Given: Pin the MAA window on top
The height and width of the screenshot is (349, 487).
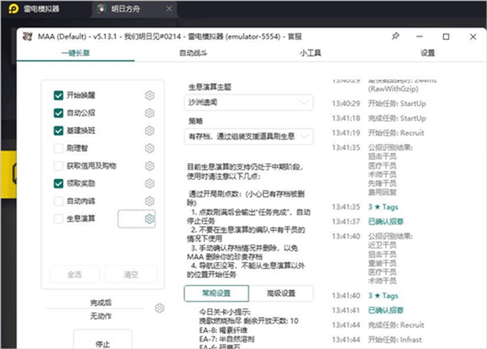Looking at the screenshot, I should (x=395, y=36).
